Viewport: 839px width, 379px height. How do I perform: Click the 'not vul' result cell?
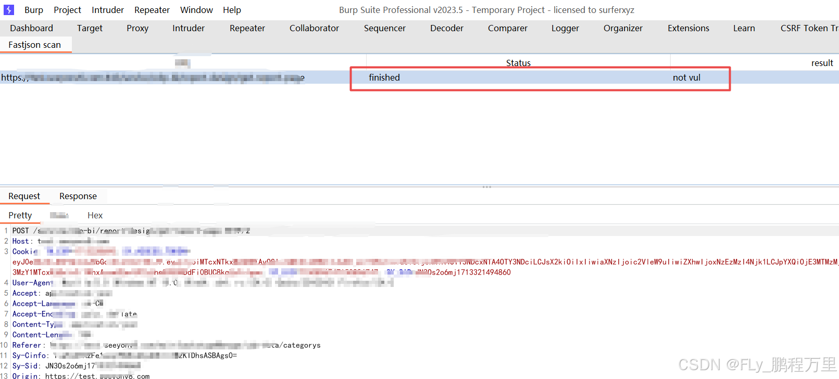click(686, 77)
